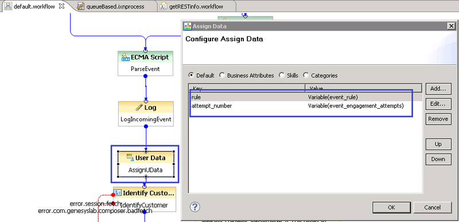Move the entry Up
459x222 pixels.
pos(438,144)
